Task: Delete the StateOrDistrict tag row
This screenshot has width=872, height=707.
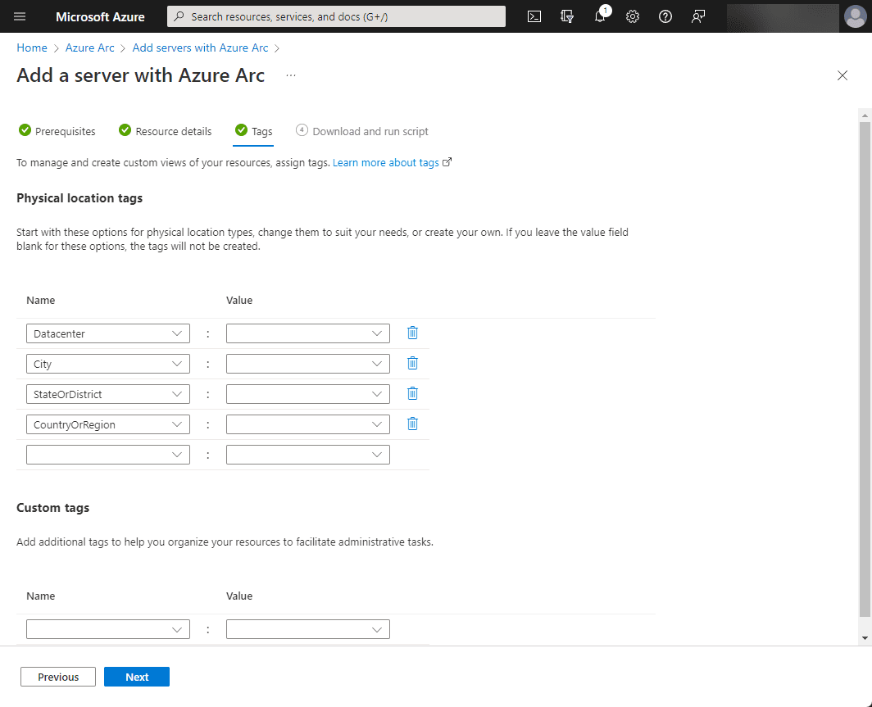Action: 413,393
